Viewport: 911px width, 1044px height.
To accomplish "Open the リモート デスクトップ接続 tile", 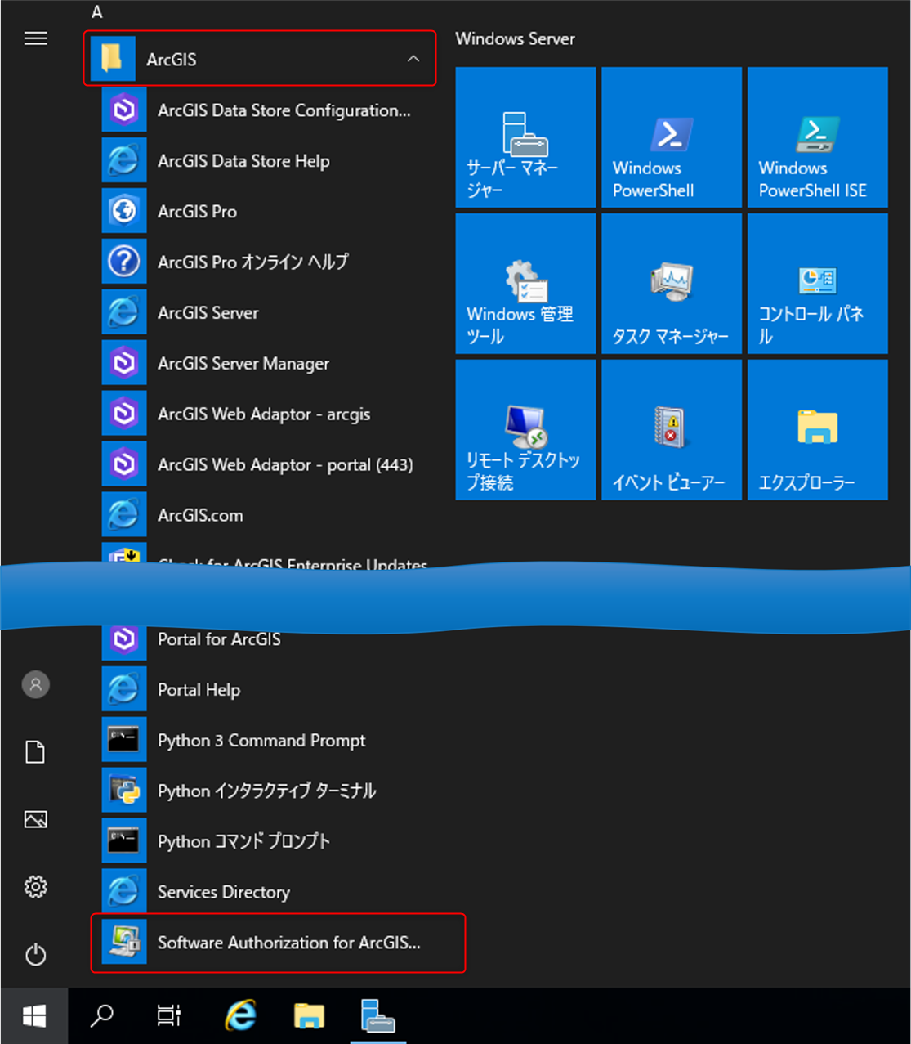I will point(525,429).
